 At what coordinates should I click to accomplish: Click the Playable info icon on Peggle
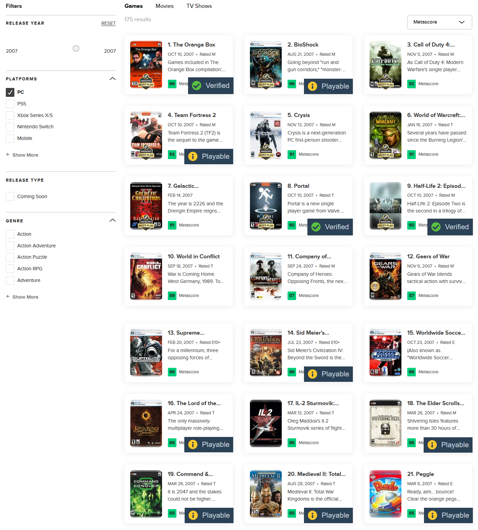[x=433, y=515]
